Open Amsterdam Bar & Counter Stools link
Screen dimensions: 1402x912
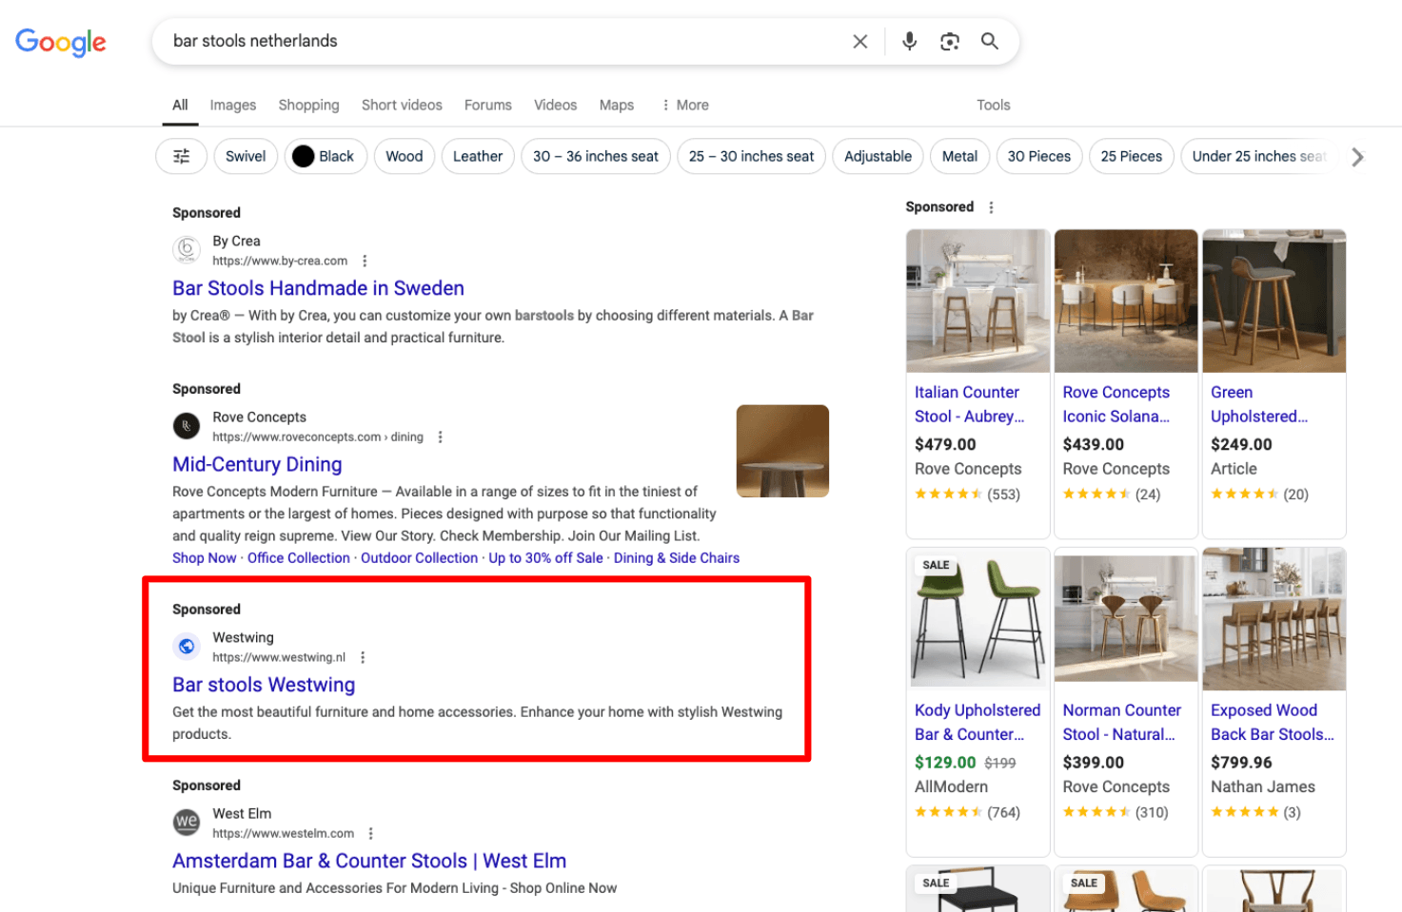pyautogui.click(x=368, y=861)
